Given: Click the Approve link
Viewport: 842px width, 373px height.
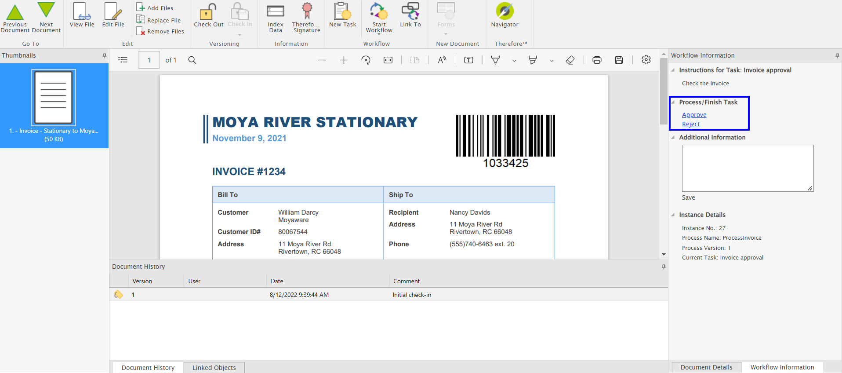Looking at the screenshot, I should tap(694, 115).
